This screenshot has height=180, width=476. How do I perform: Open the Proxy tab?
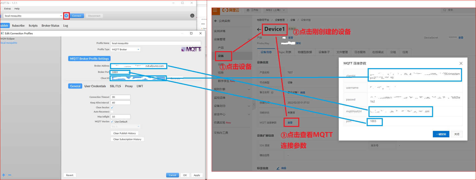pyautogui.click(x=129, y=86)
